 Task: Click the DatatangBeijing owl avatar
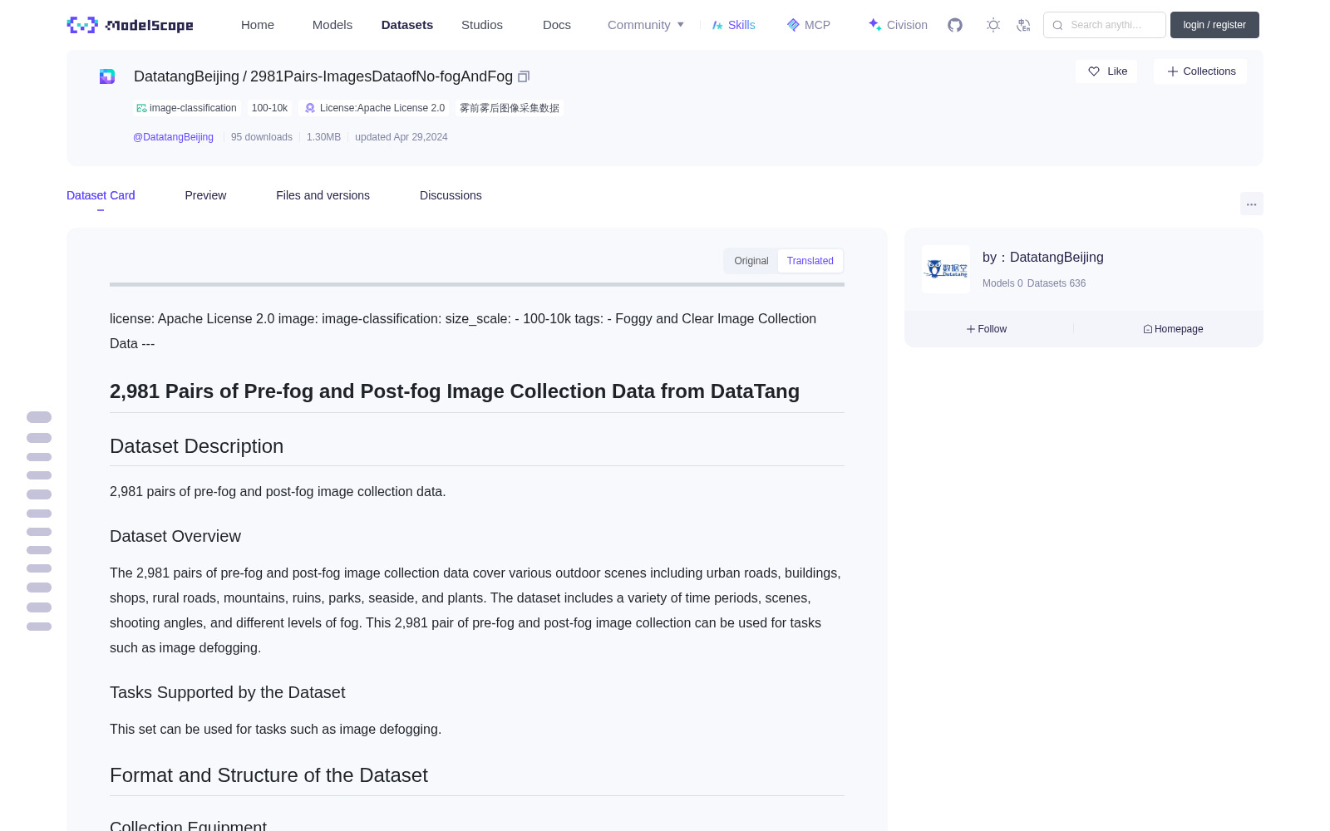click(946, 269)
